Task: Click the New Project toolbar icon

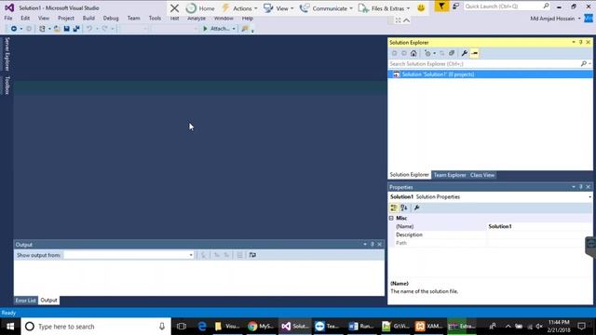Action: pos(42,29)
